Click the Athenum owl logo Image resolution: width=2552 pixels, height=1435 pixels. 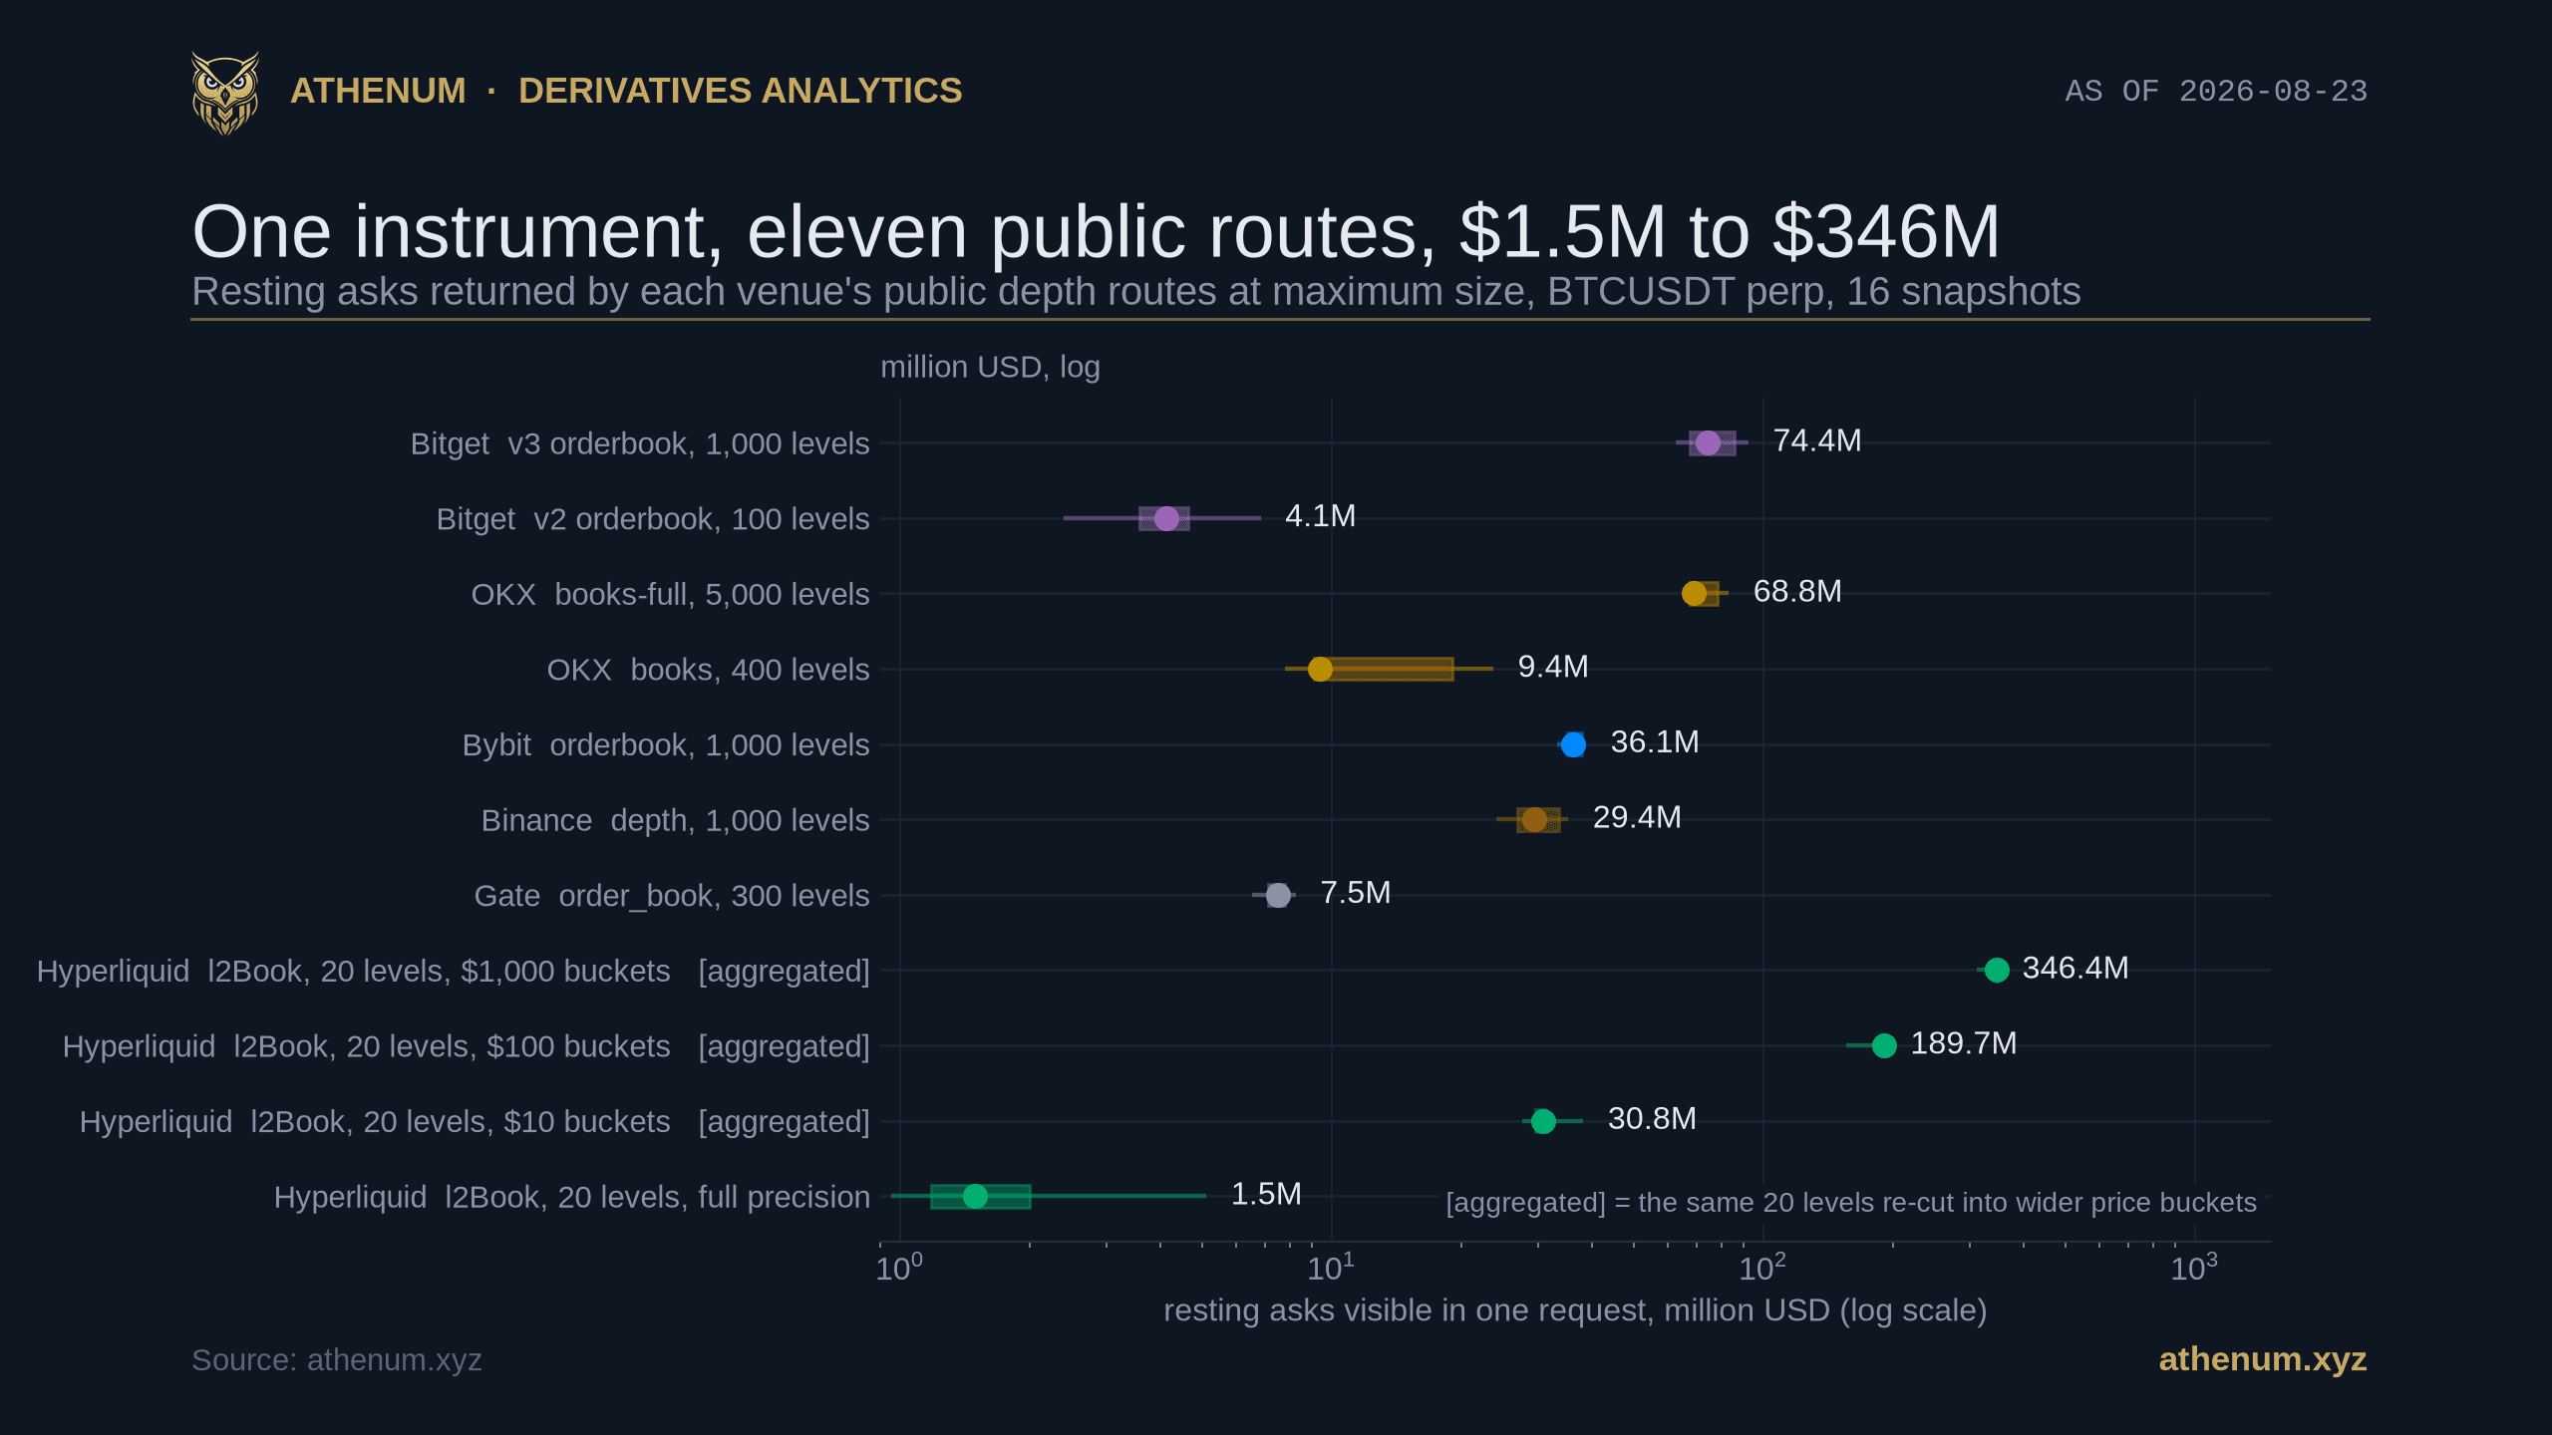click(225, 93)
